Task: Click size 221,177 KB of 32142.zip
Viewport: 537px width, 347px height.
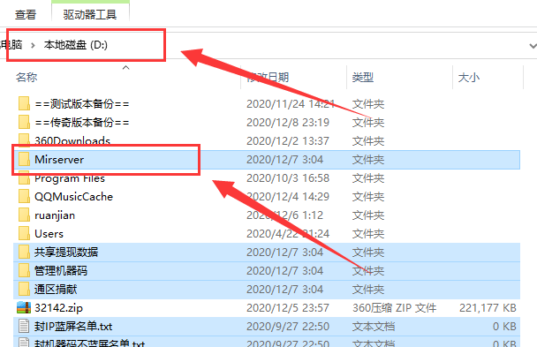Action: [x=488, y=308]
